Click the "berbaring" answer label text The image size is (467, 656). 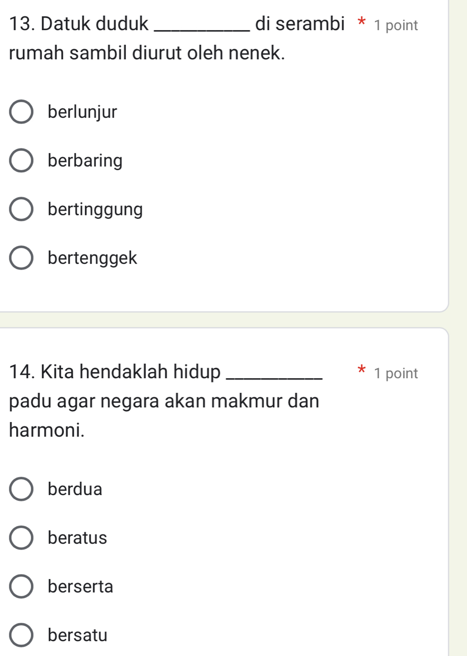tap(85, 161)
